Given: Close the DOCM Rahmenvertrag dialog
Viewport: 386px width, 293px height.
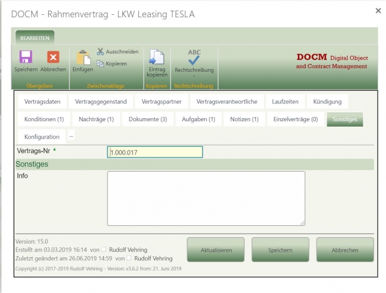Looking at the screenshot, I should (x=378, y=11).
